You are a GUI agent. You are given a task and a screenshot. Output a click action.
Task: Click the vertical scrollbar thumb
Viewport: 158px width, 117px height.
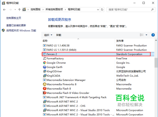[x=156, y=63]
